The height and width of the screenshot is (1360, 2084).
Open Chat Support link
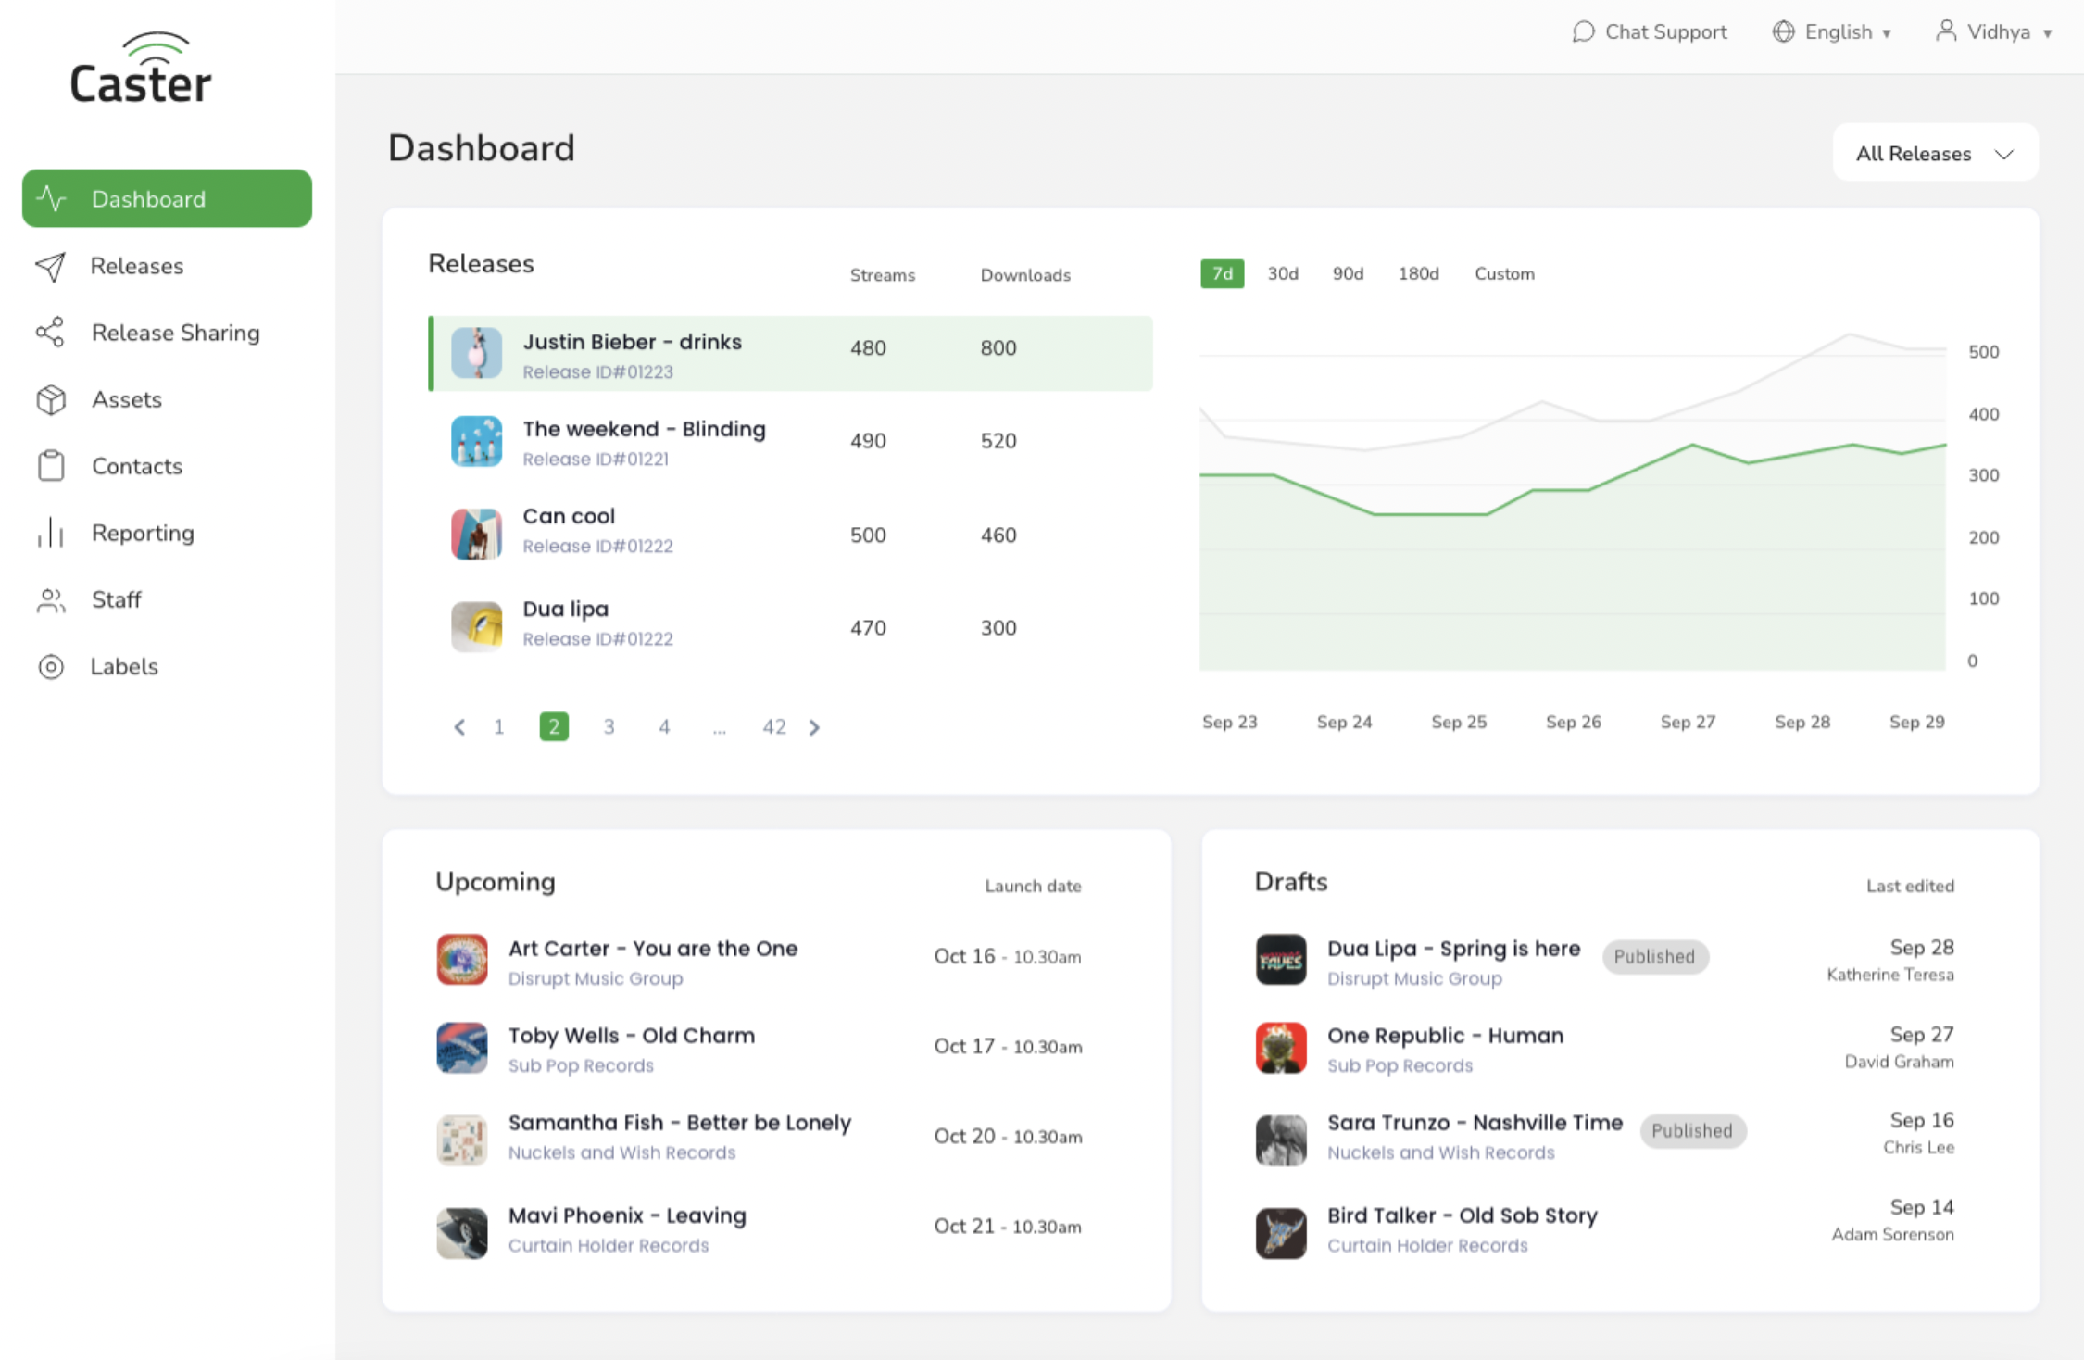click(x=1665, y=31)
